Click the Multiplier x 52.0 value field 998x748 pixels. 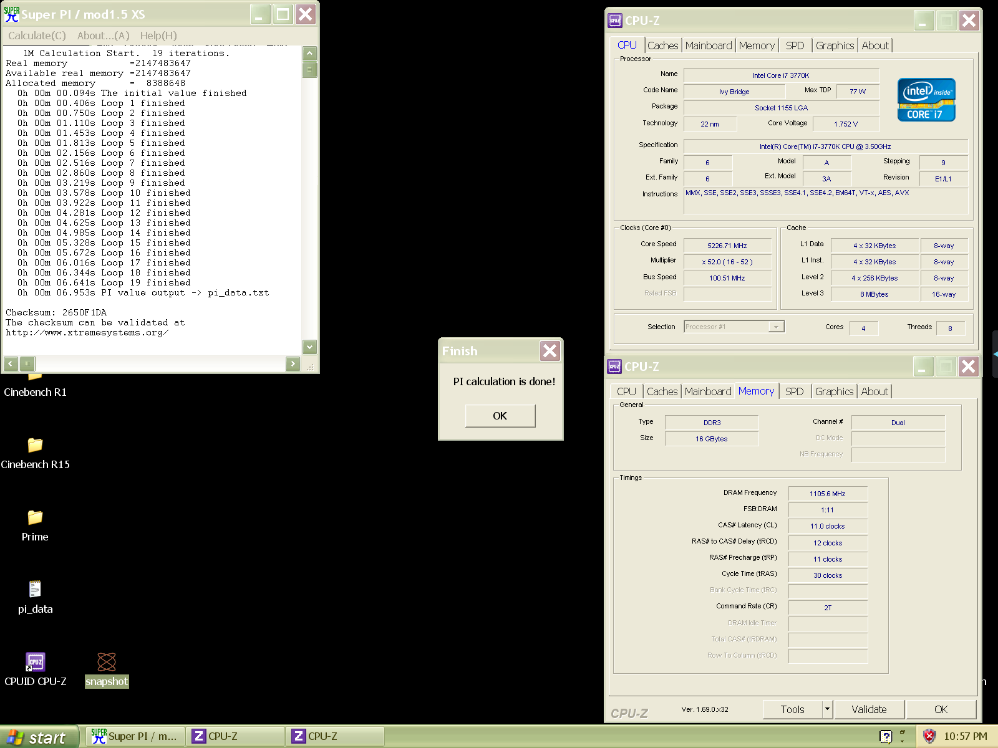pyautogui.click(x=727, y=262)
